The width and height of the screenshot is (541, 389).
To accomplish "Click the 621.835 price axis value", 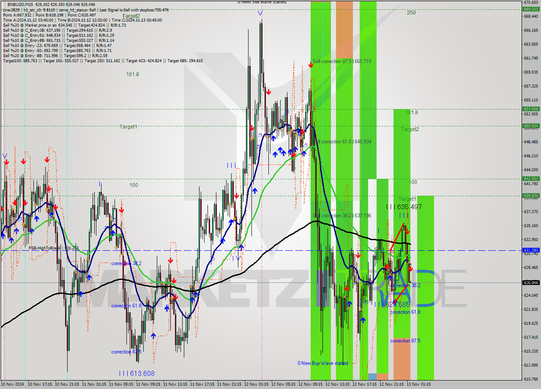I will pyautogui.click(x=530, y=309).
